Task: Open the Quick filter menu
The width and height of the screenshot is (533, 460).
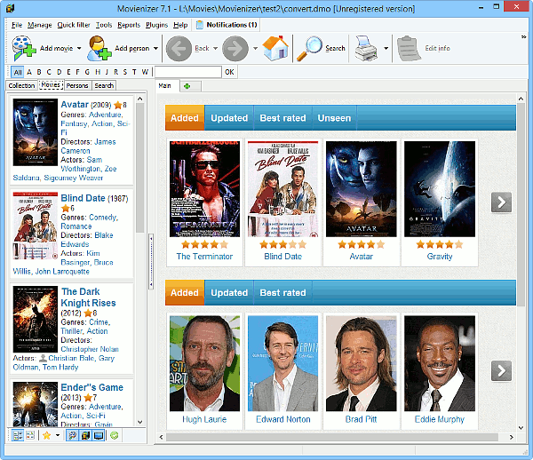Action: coord(74,25)
